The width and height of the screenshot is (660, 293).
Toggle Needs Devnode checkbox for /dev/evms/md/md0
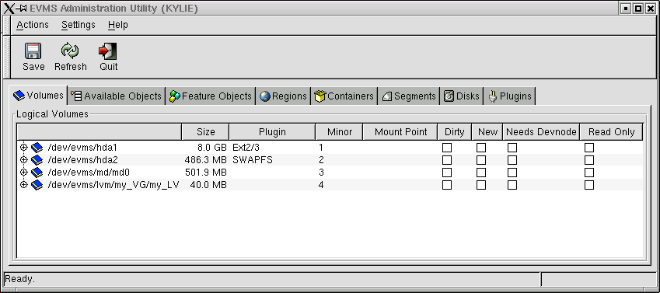[512, 173]
